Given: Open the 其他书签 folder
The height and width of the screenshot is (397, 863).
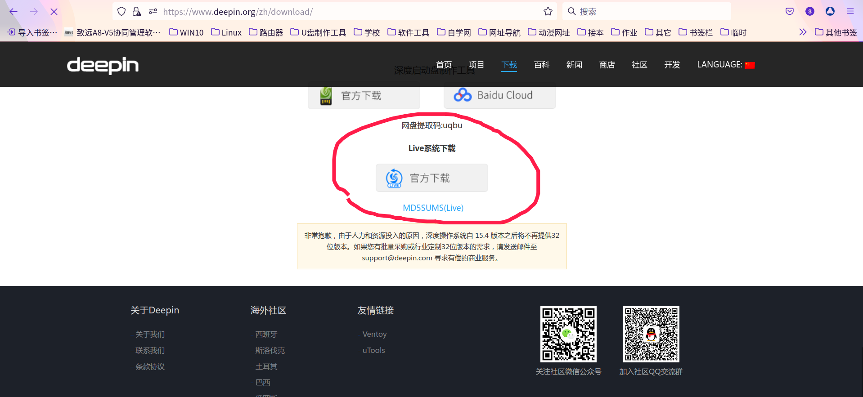Looking at the screenshot, I should pyautogui.click(x=836, y=32).
